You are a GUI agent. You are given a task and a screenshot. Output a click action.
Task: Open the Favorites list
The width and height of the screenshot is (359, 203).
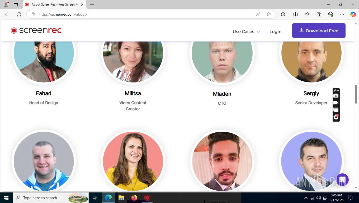pyautogui.click(x=307, y=14)
